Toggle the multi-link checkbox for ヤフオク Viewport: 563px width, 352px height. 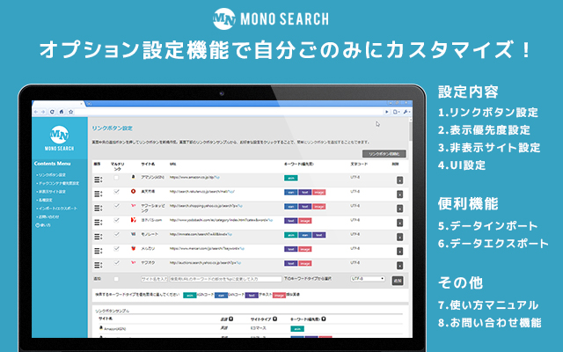coord(116,262)
